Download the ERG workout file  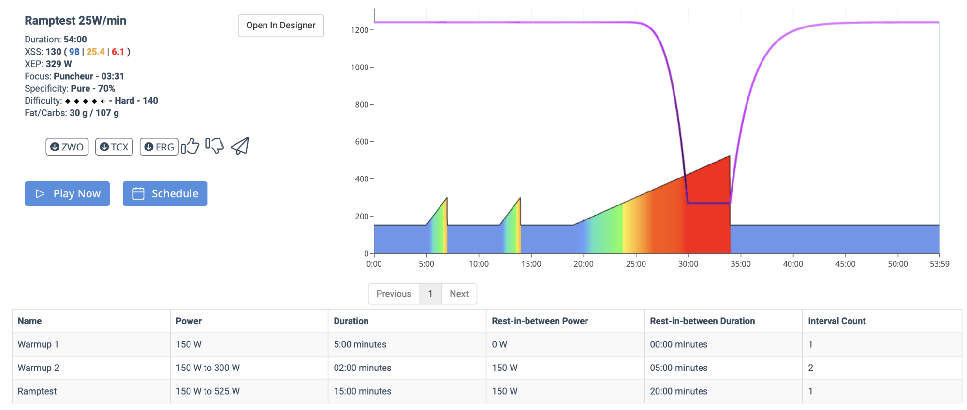pyautogui.click(x=159, y=147)
